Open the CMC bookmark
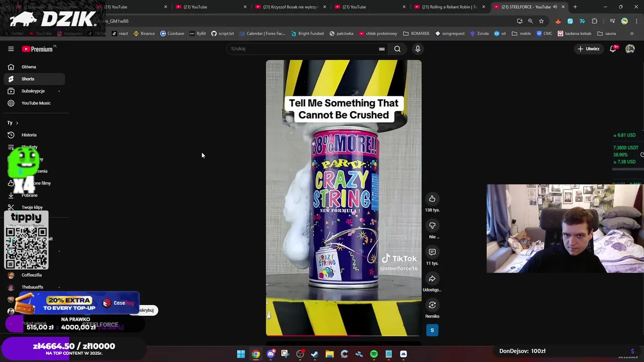 [544, 34]
